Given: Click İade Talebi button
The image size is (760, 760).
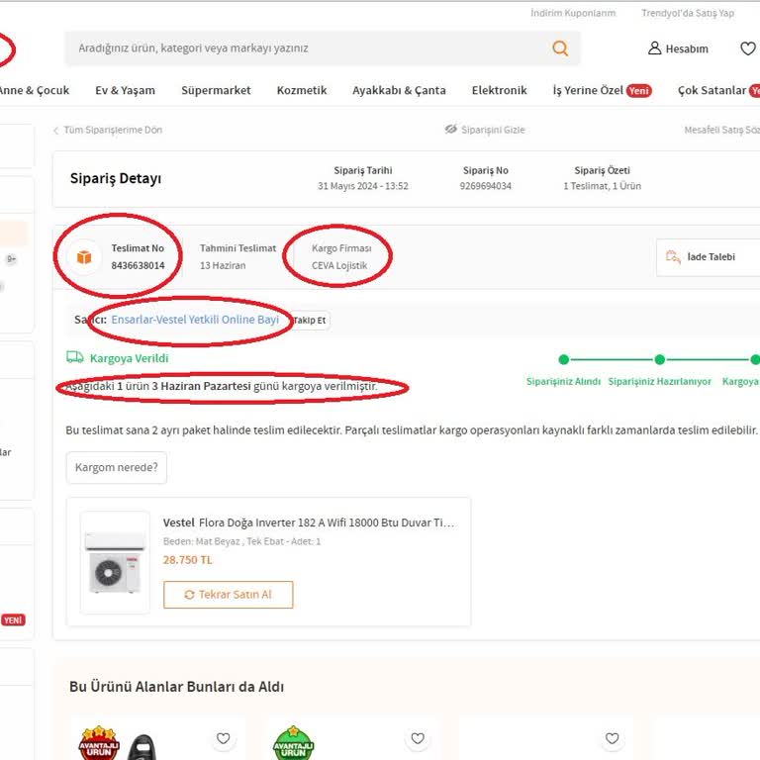Looking at the screenshot, I should [709, 257].
